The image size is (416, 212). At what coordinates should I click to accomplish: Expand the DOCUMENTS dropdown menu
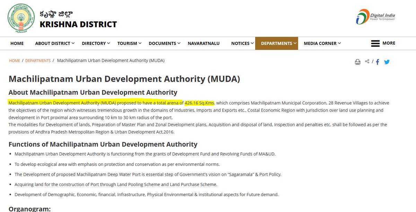click(165, 43)
